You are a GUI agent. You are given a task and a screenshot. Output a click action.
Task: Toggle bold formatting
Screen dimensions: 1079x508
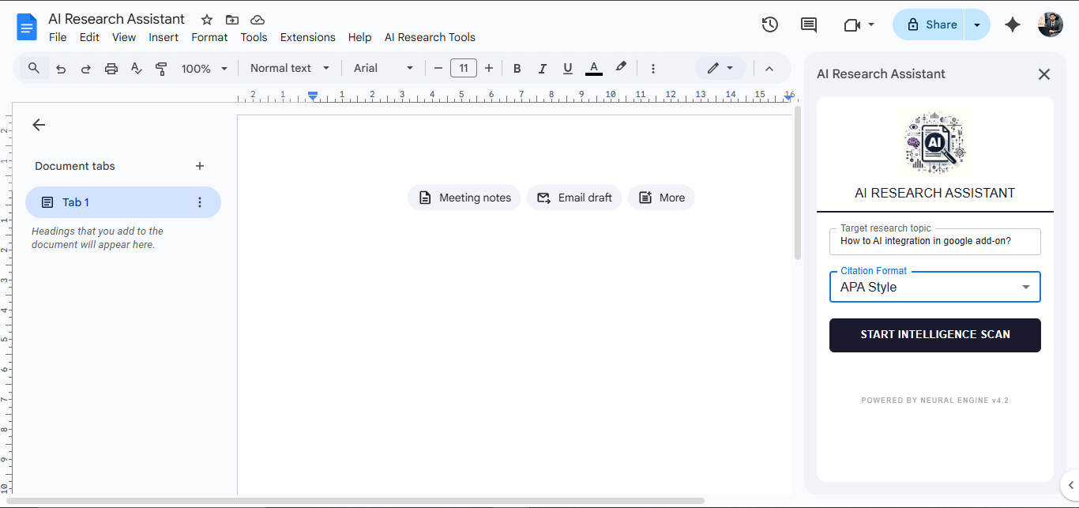click(x=517, y=68)
